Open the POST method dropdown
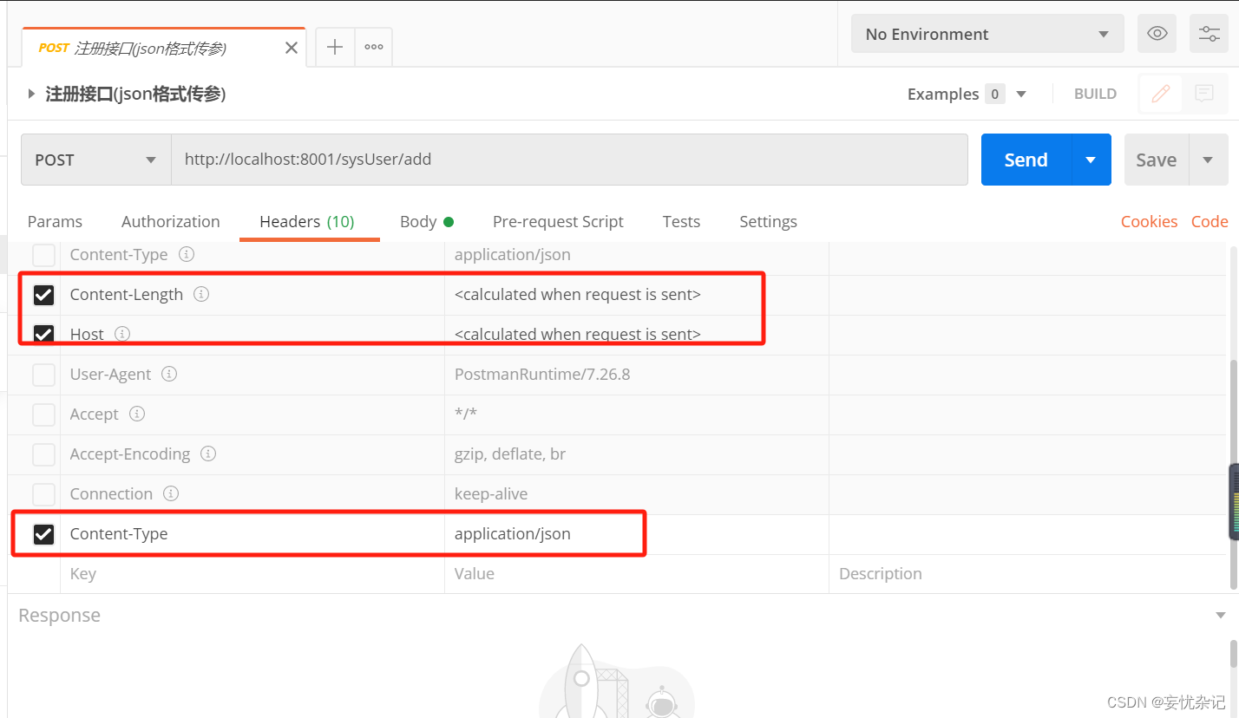The image size is (1239, 718). (95, 160)
